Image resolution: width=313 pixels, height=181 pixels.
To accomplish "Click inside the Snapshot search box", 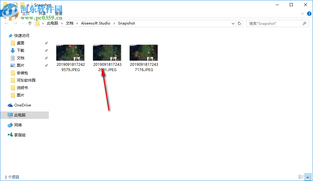I will [x=274, y=23].
